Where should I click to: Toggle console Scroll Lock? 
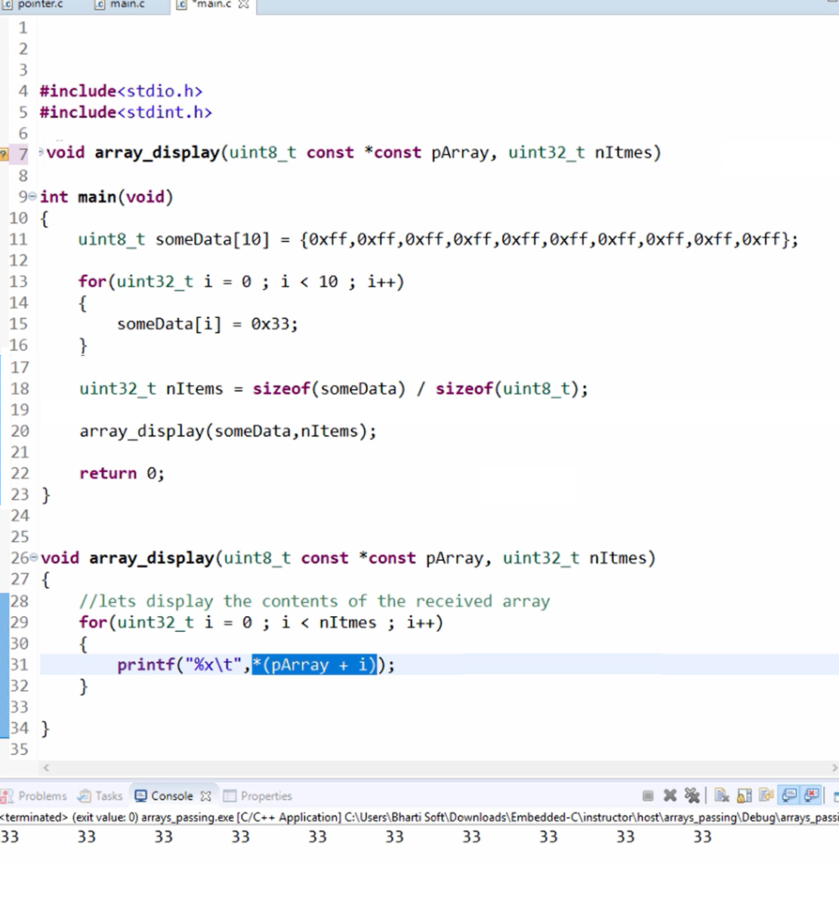[744, 795]
